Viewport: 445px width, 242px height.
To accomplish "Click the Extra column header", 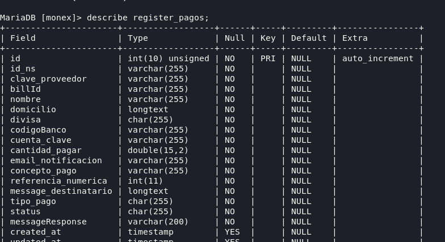I will click(x=355, y=38).
